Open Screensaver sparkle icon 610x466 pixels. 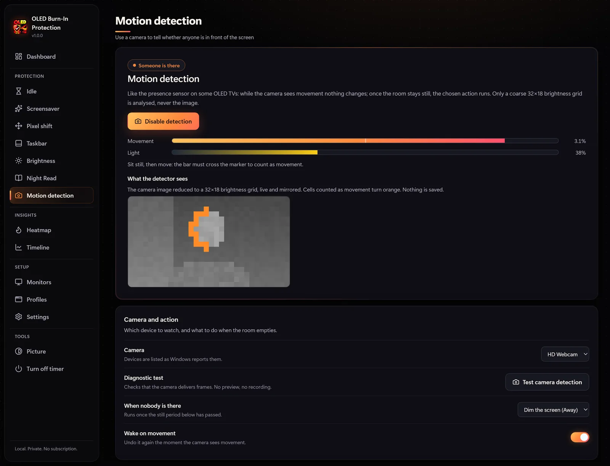click(18, 109)
